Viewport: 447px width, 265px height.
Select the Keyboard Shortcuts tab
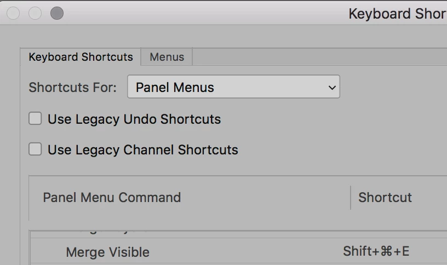click(x=81, y=57)
